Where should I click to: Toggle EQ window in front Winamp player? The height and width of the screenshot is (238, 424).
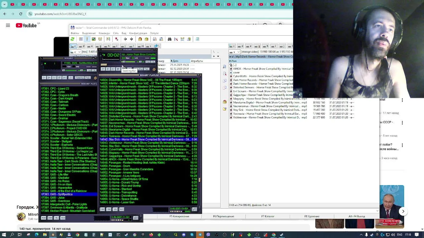click(x=148, y=62)
